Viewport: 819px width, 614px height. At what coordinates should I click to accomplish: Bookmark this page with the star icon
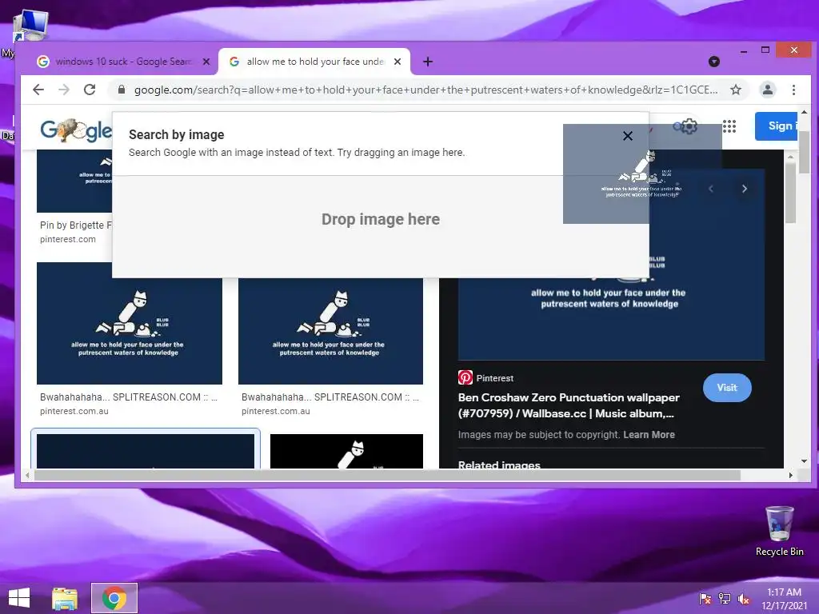(x=736, y=90)
